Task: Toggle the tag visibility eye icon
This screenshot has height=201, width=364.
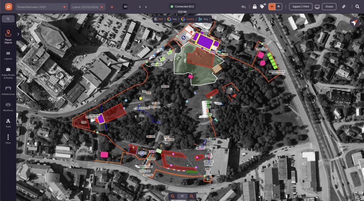Action: (x=263, y=6)
